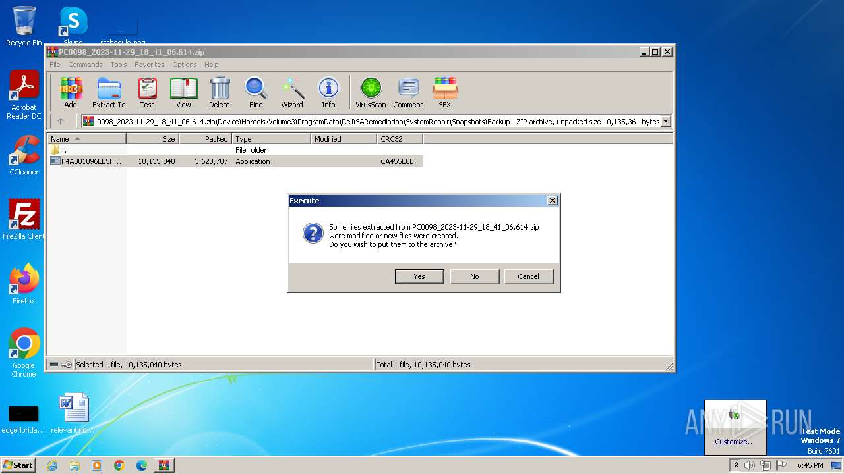Sort by Modified column header
844x474 pixels.
[x=344, y=139]
